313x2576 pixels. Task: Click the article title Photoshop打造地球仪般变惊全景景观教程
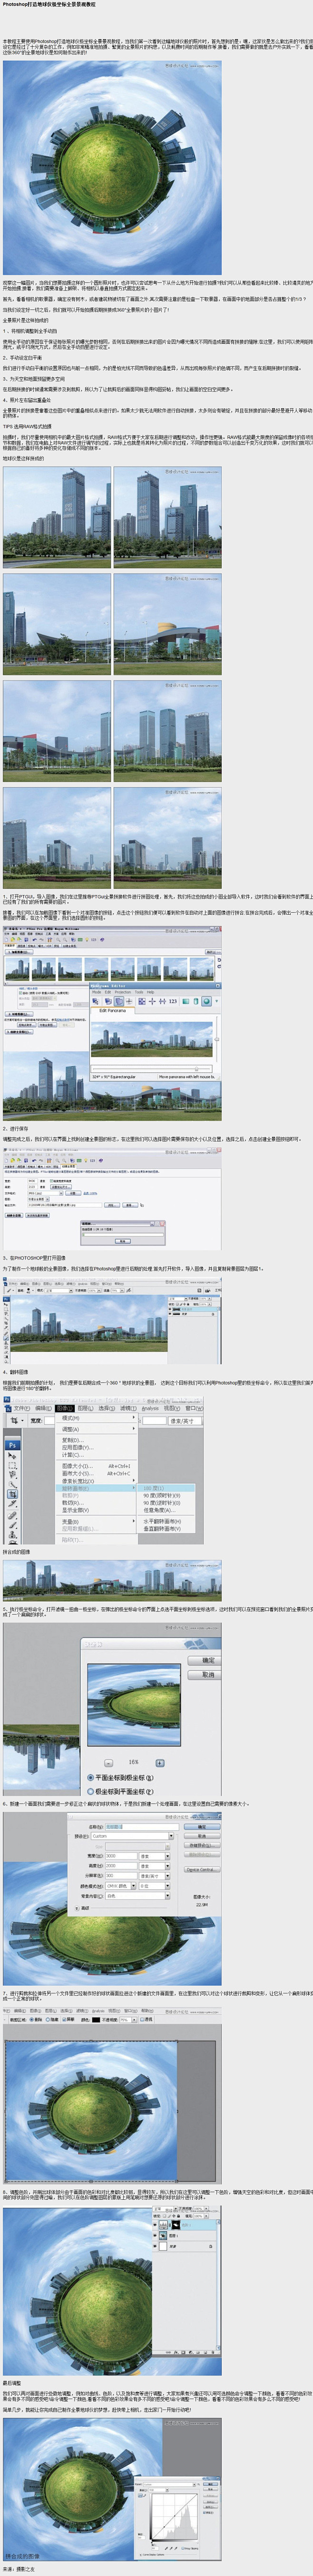[49, 5]
